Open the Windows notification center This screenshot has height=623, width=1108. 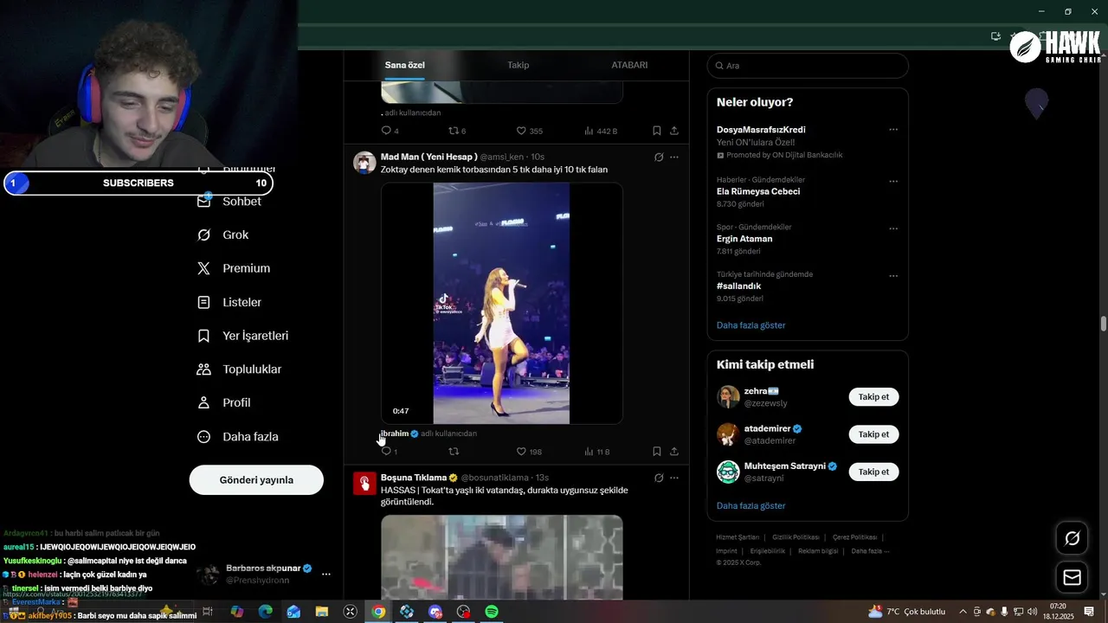pos(1089,612)
